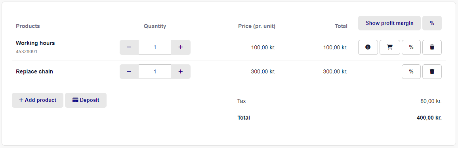Viewport: 458px width, 148px height.
Task: Delete Replace chain with trash icon
Action: pos(432,71)
